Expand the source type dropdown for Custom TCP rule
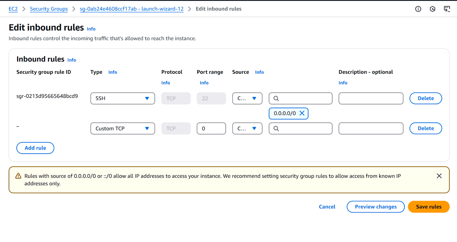 pyautogui.click(x=247, y=128)
